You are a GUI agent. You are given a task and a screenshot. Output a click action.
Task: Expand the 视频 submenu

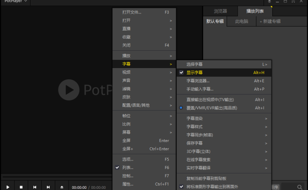(x=144, y=72)
